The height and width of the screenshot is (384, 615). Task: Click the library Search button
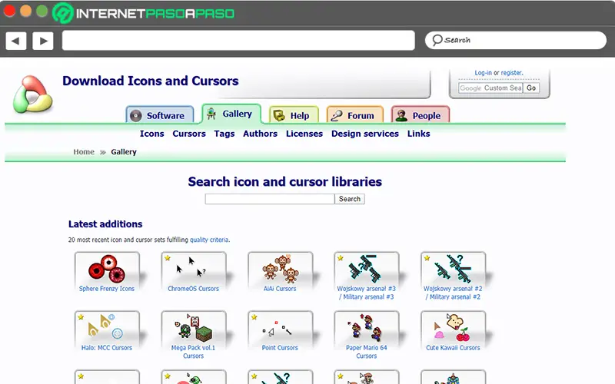click(x=350, y=199)
